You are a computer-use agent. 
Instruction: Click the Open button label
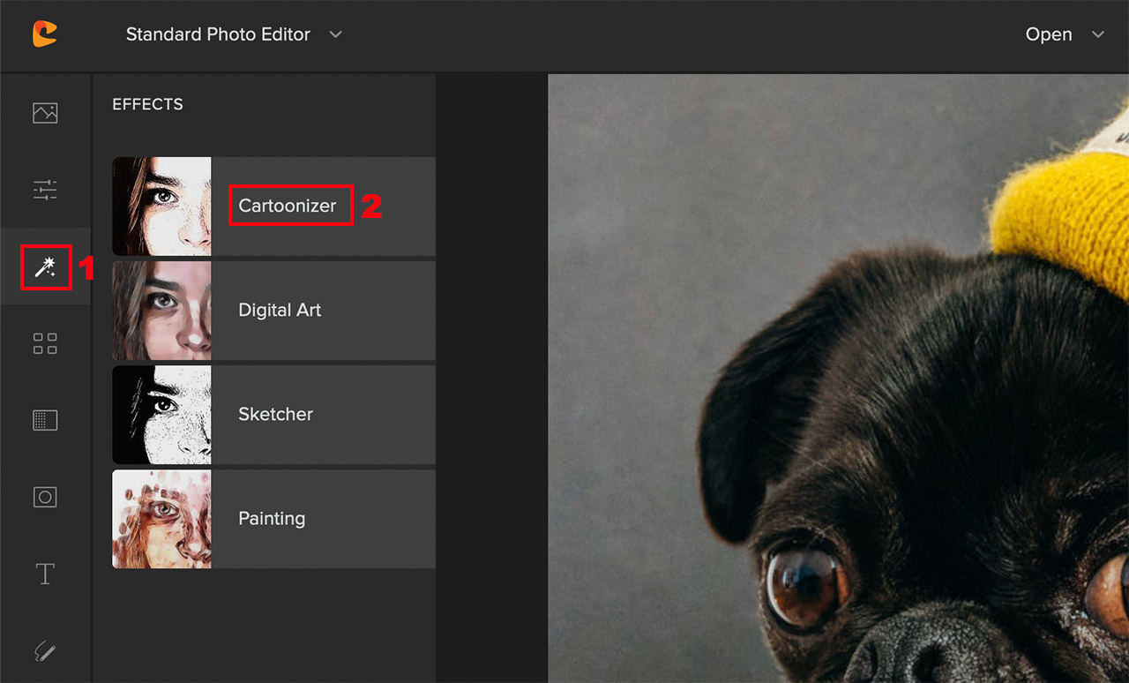coord(1048,34)
